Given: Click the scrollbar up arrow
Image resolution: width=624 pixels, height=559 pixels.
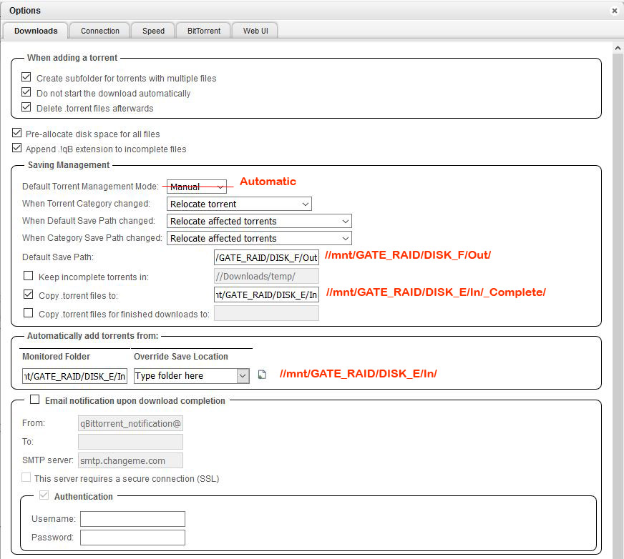Looking at the screenshot, I should pos(618,48).
